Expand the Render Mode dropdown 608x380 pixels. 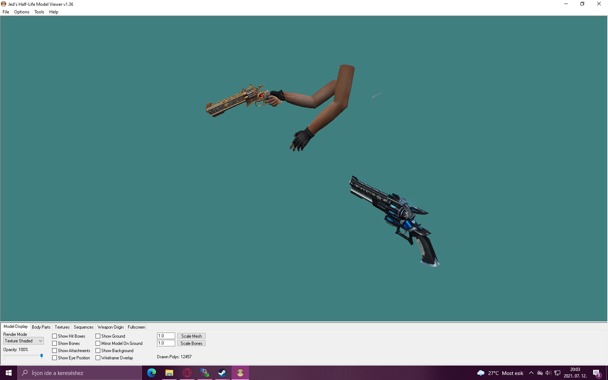coord(24,341)
